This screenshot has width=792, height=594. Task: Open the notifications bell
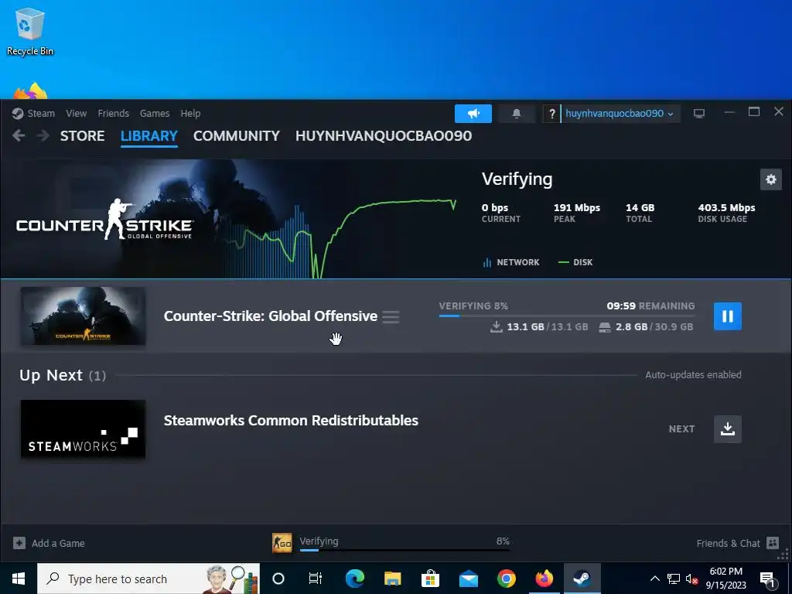516,114
